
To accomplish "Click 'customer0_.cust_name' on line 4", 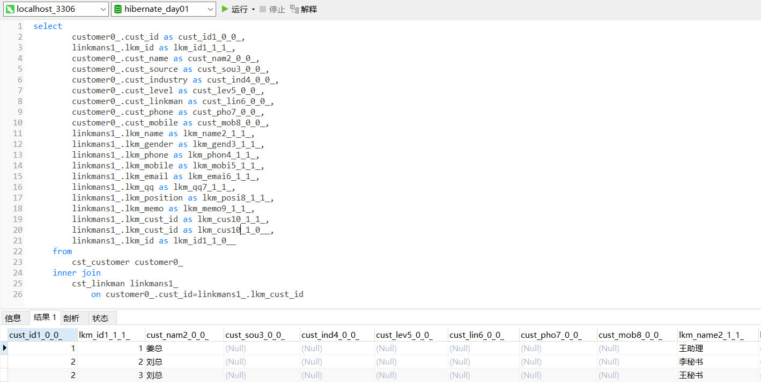I will 120,58.
